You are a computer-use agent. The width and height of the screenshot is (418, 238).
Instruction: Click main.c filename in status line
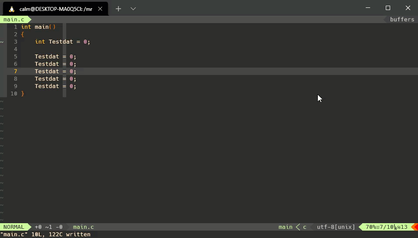point(84,227)
